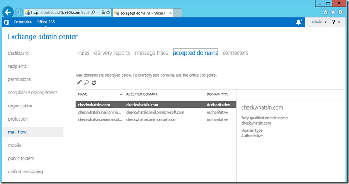Open permissions in the left navigation
The image size is (349, 184).
pyautogui.click(x=20, y=79)
